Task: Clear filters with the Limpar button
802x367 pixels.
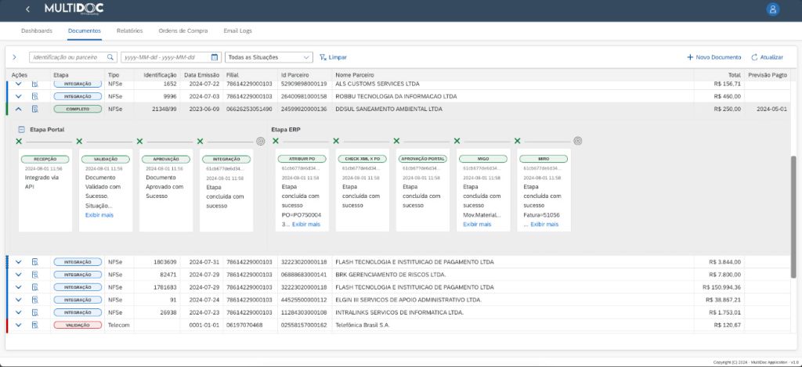Action: pos(333,57)
